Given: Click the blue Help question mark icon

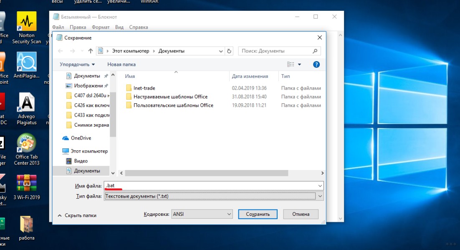Looking at the screenshot, I should tap(316, 65).
